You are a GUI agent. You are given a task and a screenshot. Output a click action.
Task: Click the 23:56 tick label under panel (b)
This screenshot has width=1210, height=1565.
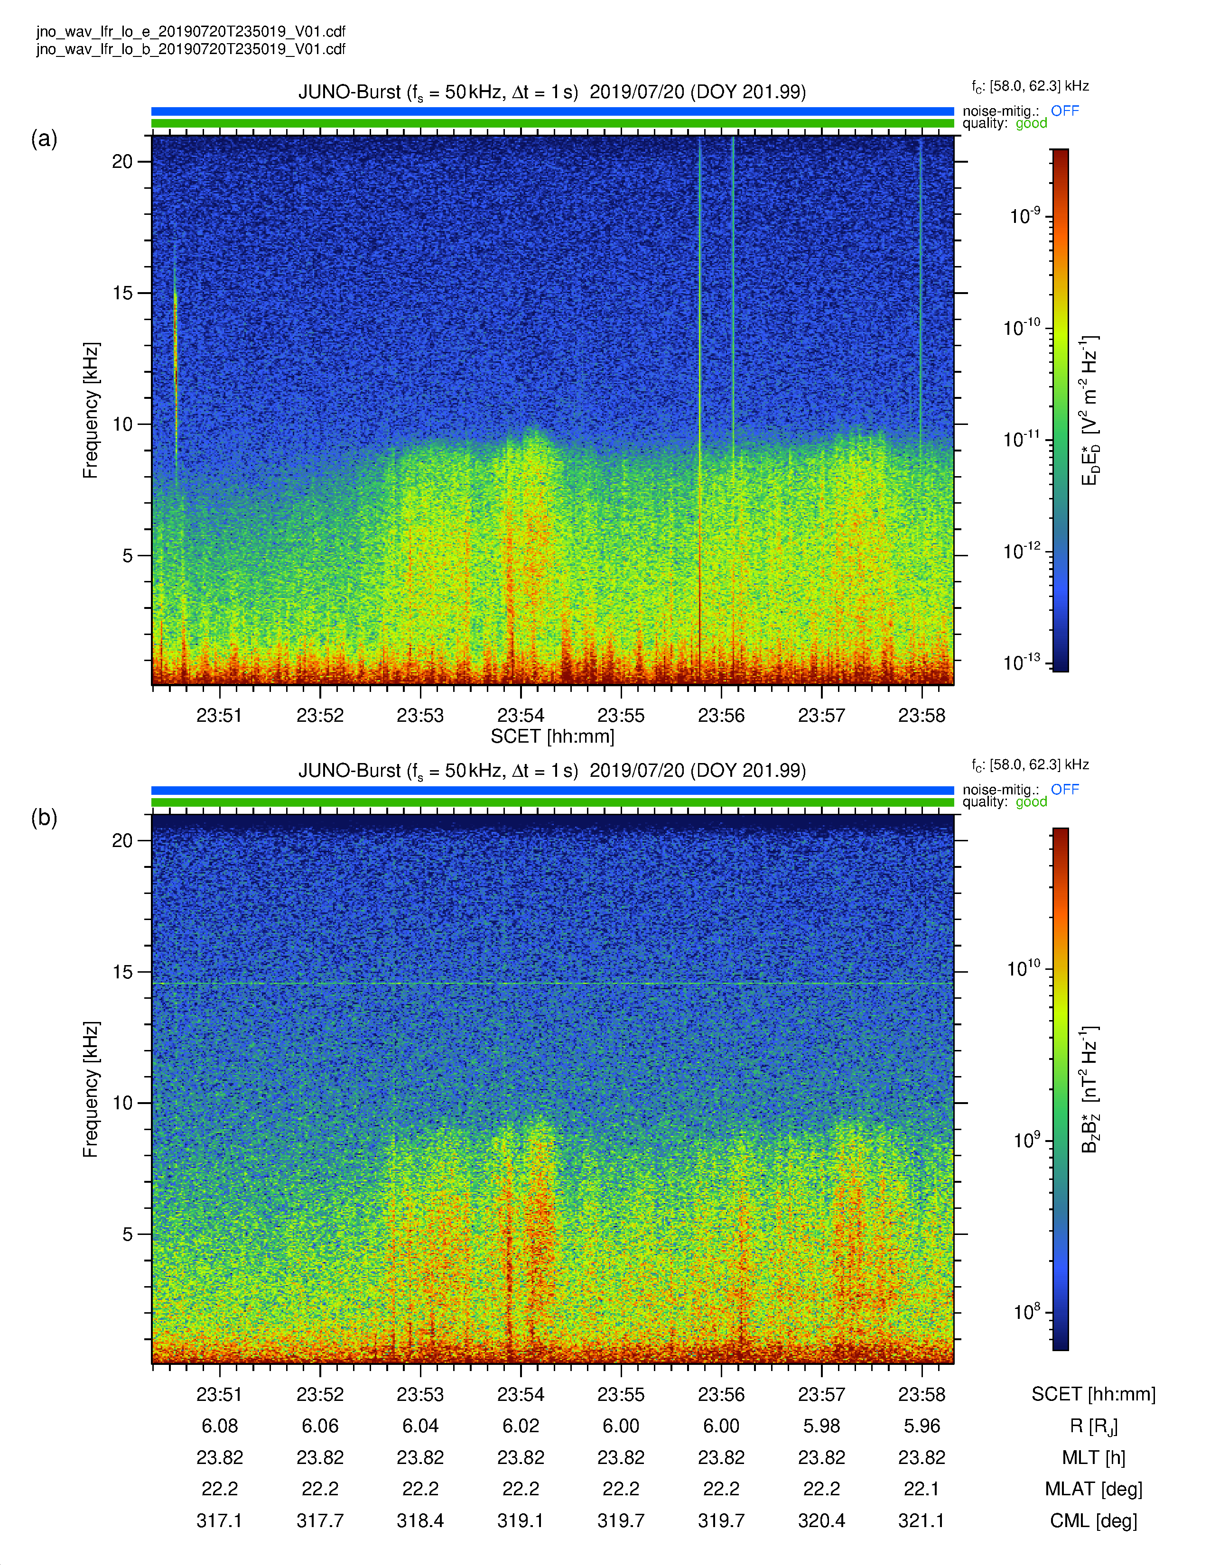tap(721, 1394)
